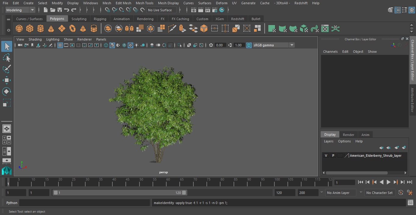Click the Undo arrow icon

click(x=67, y=10)
